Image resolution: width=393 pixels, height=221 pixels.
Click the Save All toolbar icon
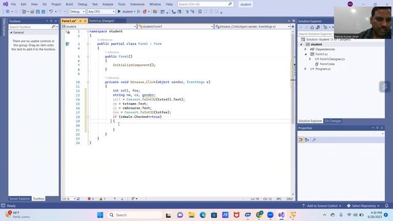pos(44,12)
